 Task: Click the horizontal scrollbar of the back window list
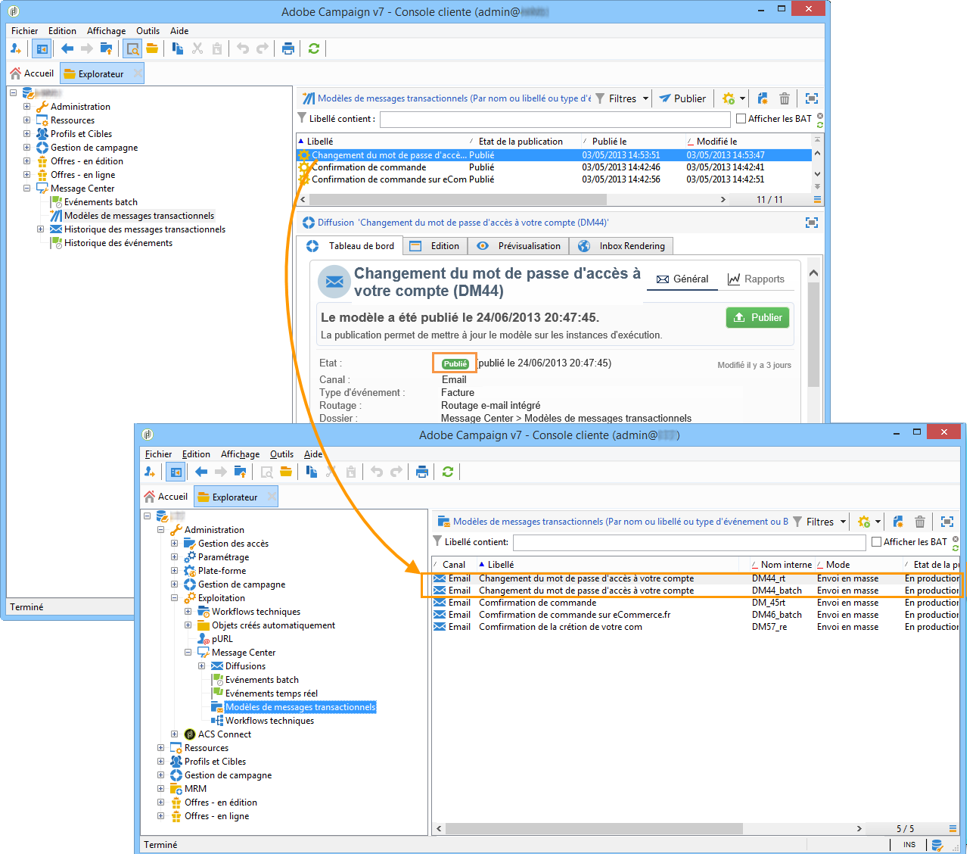[458, 200]
